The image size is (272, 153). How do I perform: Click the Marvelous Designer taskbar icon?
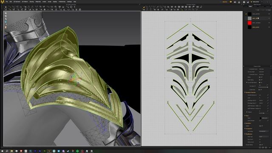[x=49, y=151]
